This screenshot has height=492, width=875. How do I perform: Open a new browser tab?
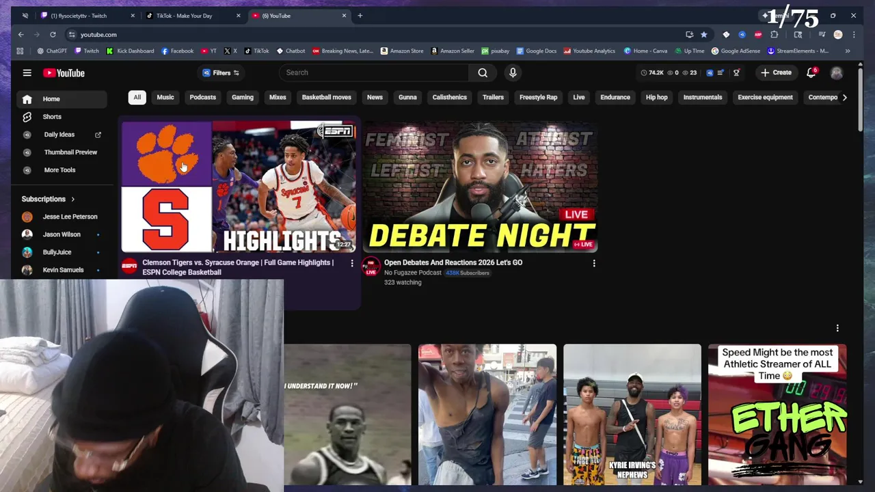[360, 15]
